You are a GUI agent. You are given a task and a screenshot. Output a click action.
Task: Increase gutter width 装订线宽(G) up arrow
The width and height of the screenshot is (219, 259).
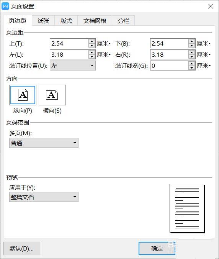[191, 64]
